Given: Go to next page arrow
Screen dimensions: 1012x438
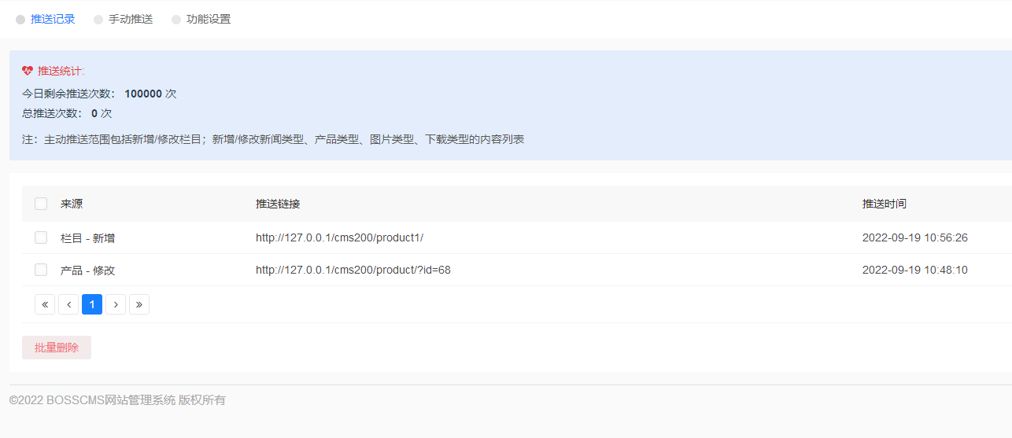Looking at the screenshot, I should (116, 304).
